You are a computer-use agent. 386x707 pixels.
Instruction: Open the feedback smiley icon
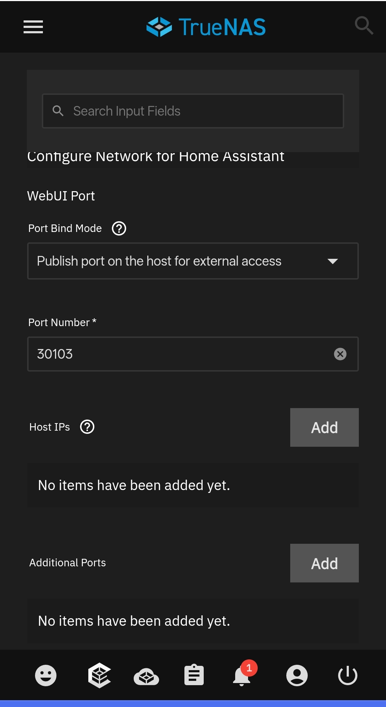pyautogui.click(x=46, y=675)
